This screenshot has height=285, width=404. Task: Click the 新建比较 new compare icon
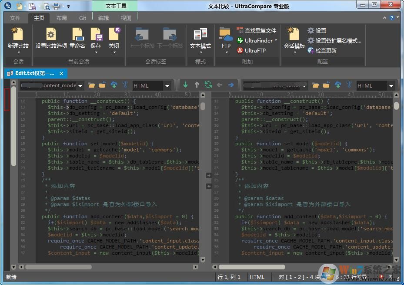[18, 35]
